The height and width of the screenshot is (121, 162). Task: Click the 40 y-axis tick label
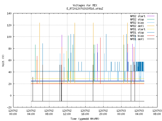tap(10, 72)
